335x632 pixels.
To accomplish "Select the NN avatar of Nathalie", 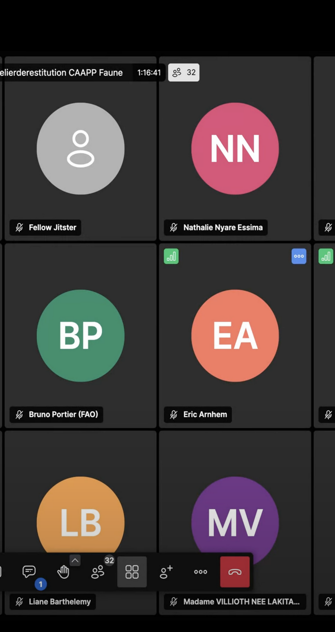I will tap(235, 148).
